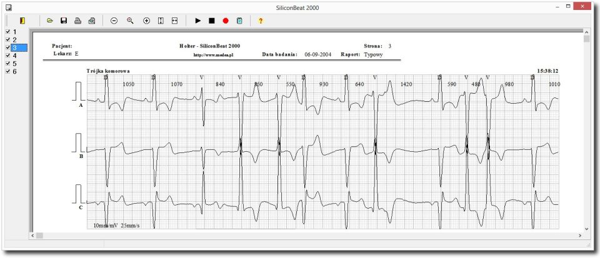Open help with the question mark icon
Viewport: 600px width, 258px height.
(x=261, y=21)
